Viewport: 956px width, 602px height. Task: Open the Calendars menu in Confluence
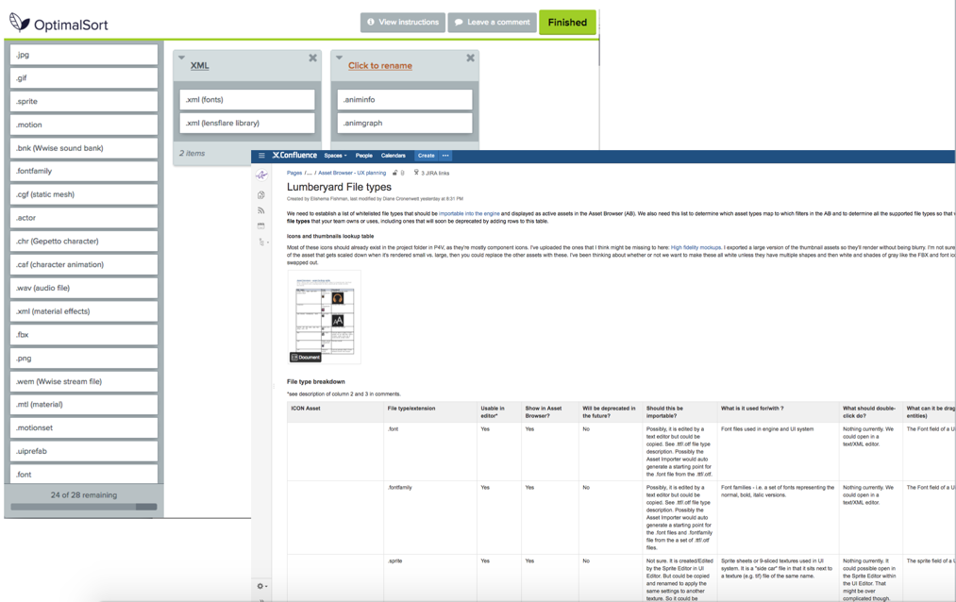(394, 156)
